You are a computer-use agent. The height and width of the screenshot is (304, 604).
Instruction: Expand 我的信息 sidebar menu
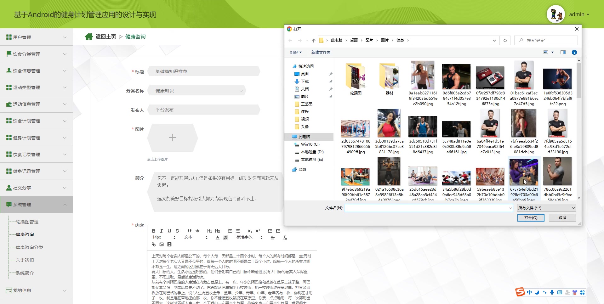pos(37,290)
